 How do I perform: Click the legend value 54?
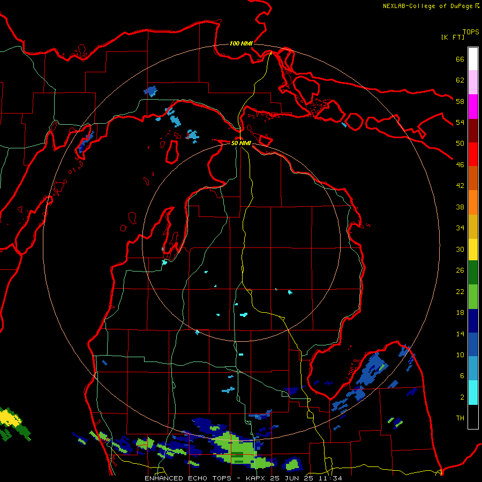click(x=460, y=122)
